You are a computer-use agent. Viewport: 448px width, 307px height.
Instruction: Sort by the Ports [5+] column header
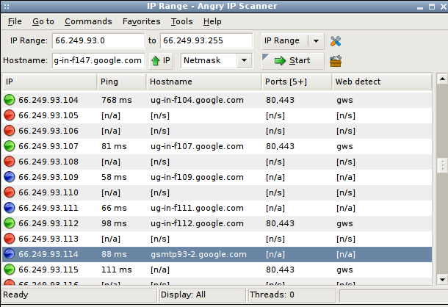pos(297,82)
